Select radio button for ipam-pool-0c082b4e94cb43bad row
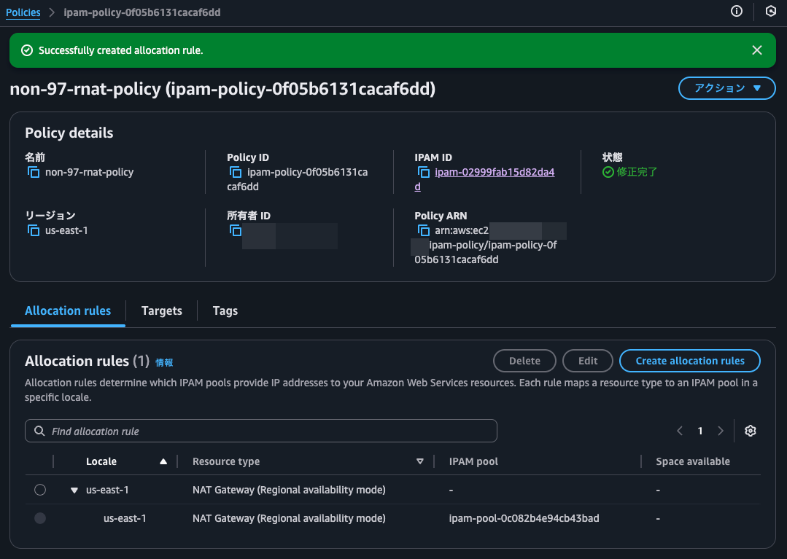787x559 pixels. coord(40,518)
